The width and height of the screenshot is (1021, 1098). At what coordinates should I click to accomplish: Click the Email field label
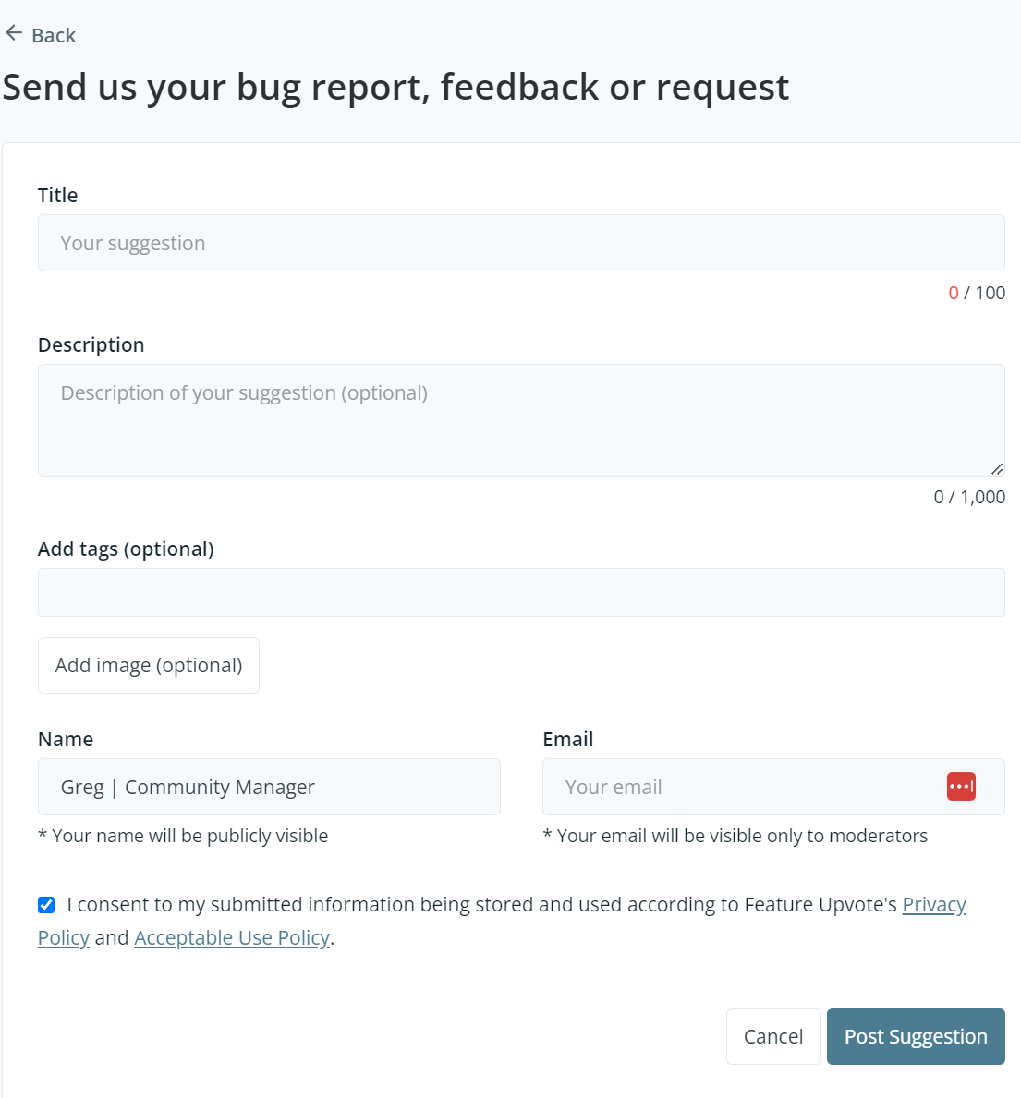click(x=568, y=740)
